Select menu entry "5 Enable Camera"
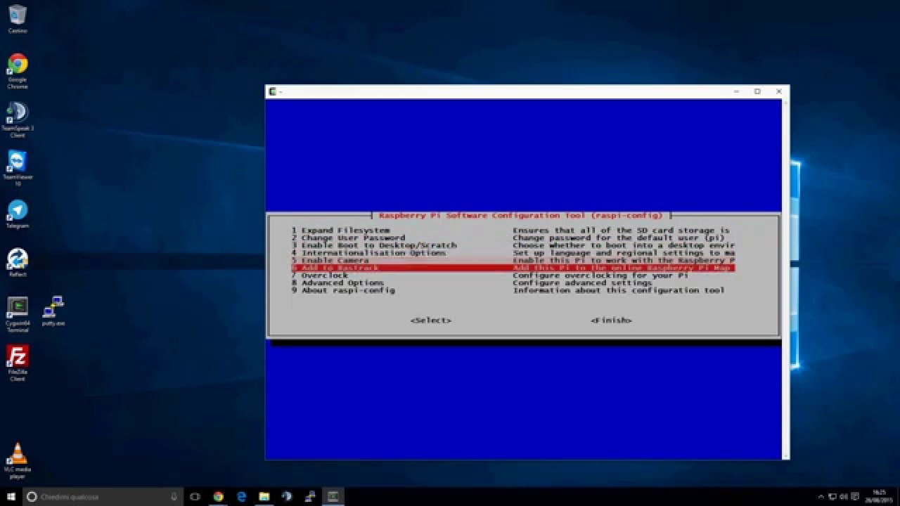 tap(330, 261)
